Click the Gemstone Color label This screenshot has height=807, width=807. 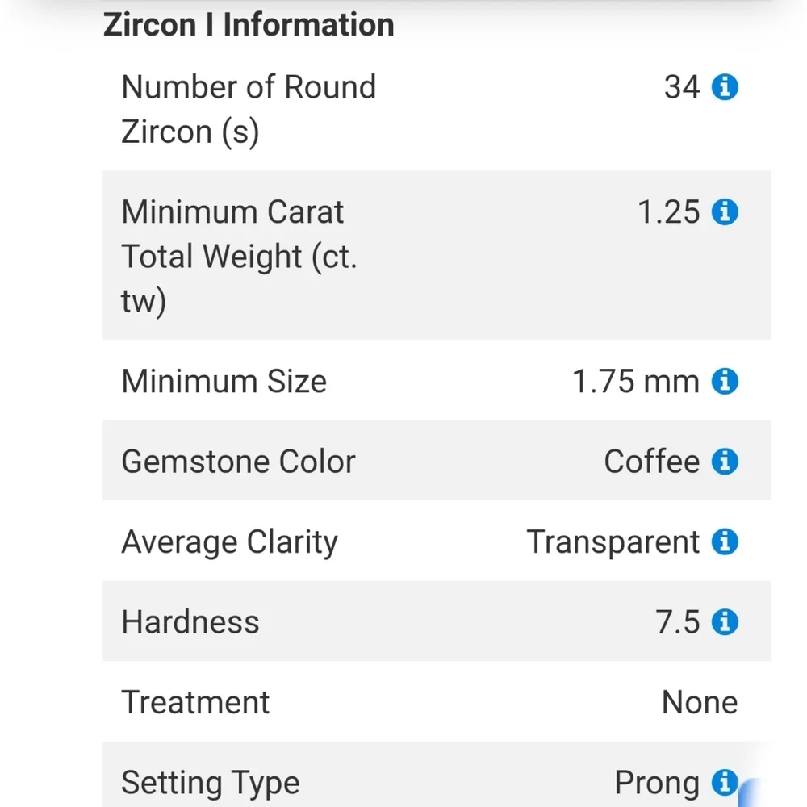[x=238, y=462]
